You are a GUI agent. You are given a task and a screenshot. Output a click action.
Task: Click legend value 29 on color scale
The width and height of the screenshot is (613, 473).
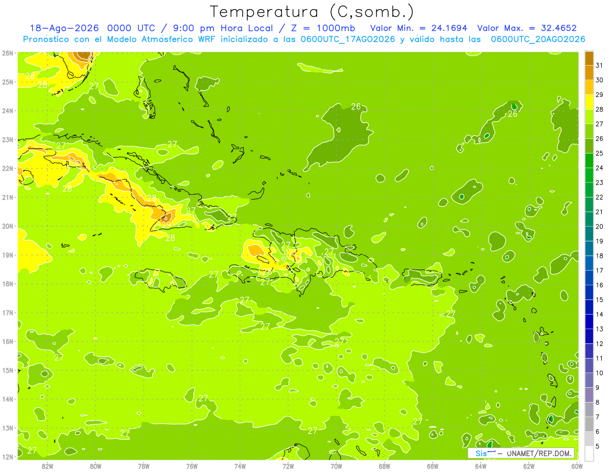(599, 94)
